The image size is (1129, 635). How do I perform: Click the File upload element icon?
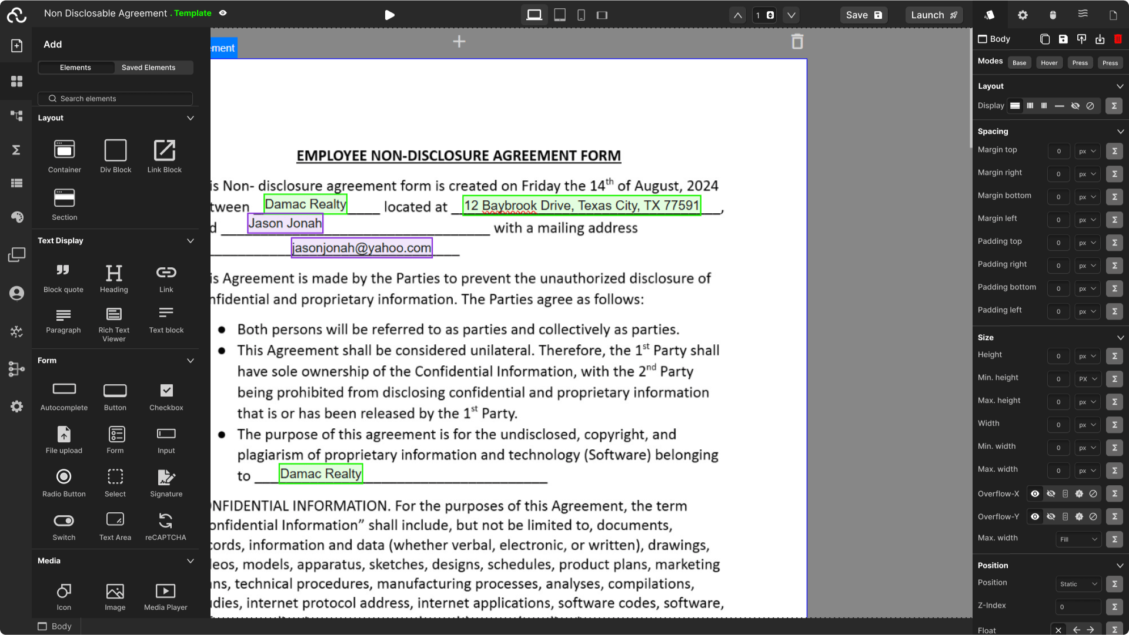coord(64,434)
